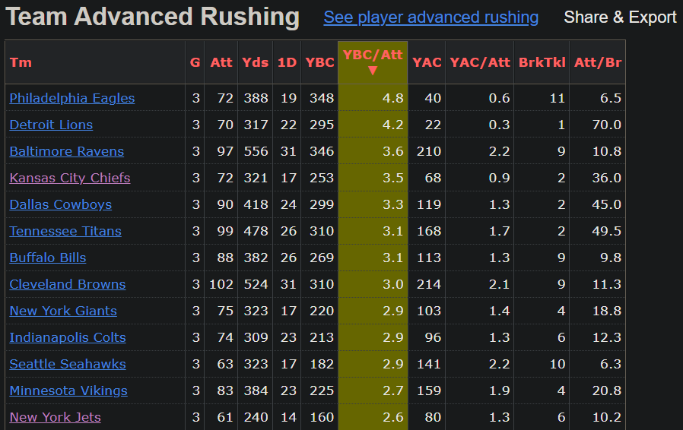Select the Titans rushing yards 478
The height and width of the screenshot is (430, 683).
pyautogui.click(x=256, y=231)
